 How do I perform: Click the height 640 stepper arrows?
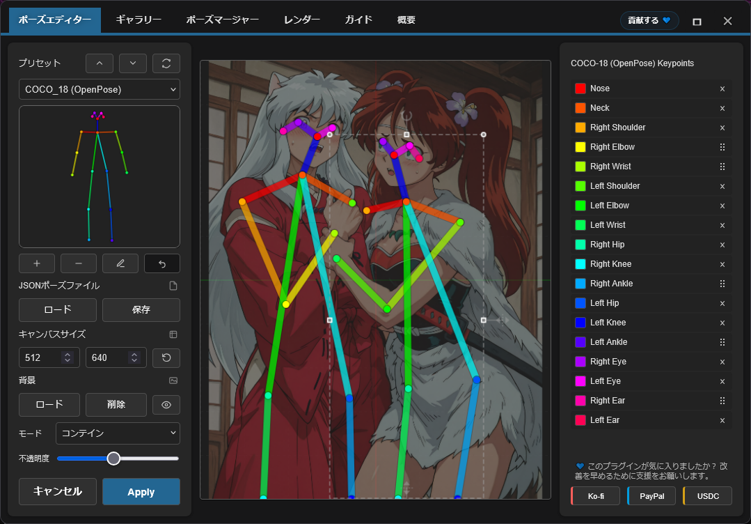tap(134, 357)
